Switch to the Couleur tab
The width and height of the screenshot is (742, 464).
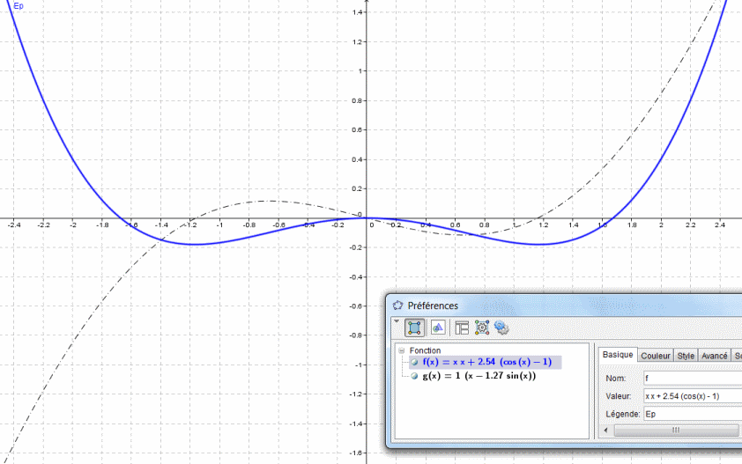[x=656, y=356]
